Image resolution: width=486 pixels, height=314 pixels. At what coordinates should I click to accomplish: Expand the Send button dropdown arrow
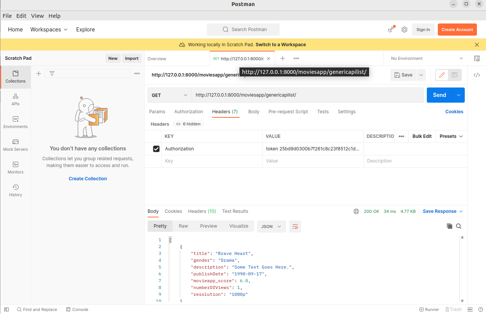click(x=459, y=95)
